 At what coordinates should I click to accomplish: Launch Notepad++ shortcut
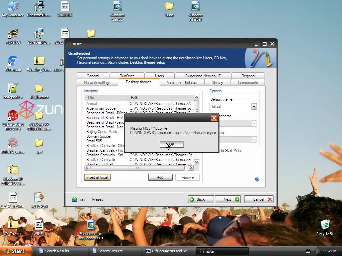[x=13, y=91]
